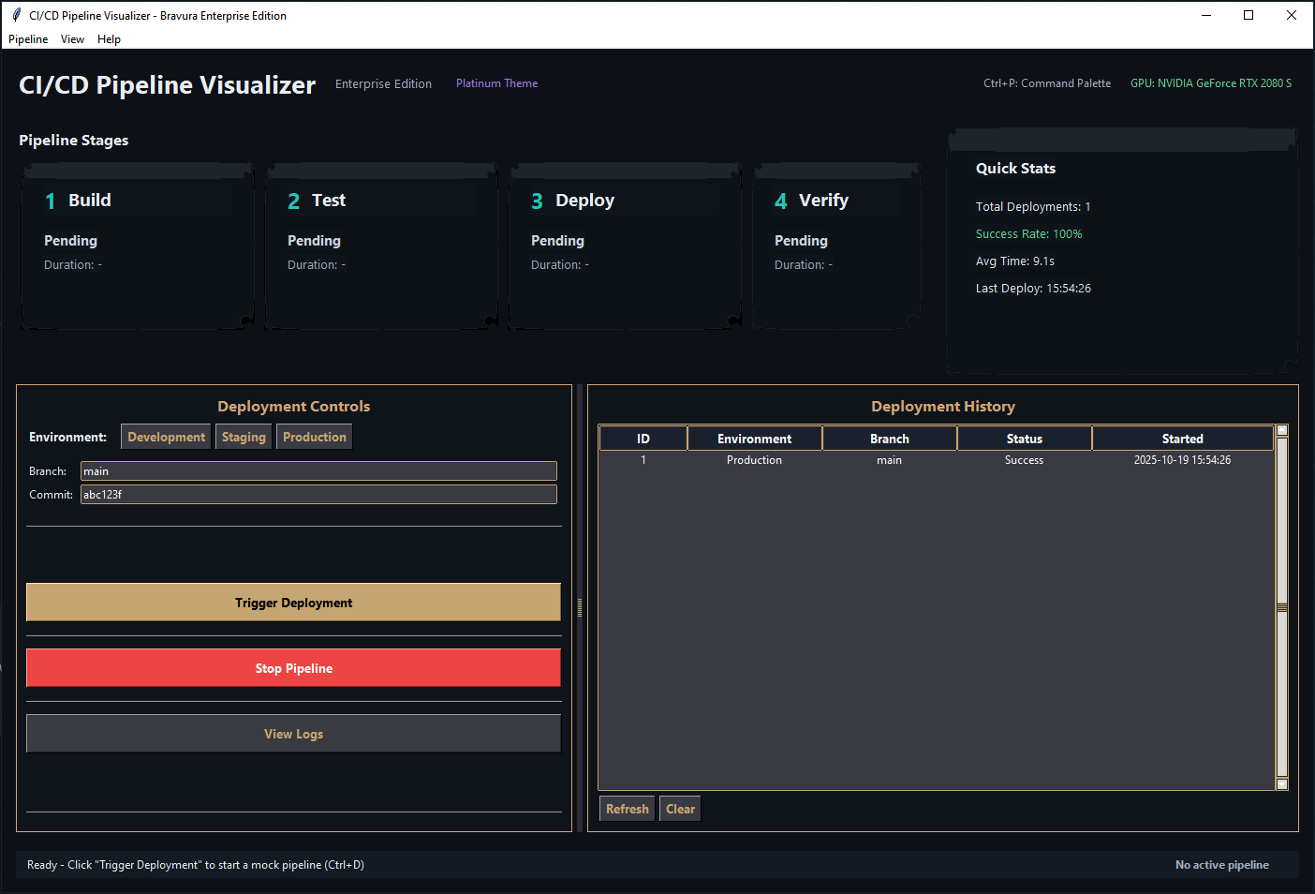Click the Platinum Theme label
The height and width of the screenshot is (894, 1315).
[496, 82]
